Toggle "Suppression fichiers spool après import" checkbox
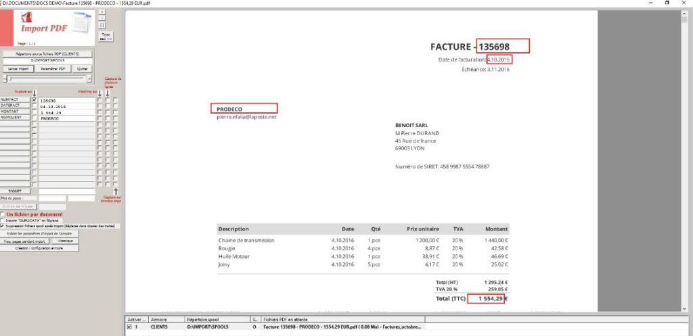The width and height of the screenshot is (693, 336). pyautogui.click(x=3, y=226)
